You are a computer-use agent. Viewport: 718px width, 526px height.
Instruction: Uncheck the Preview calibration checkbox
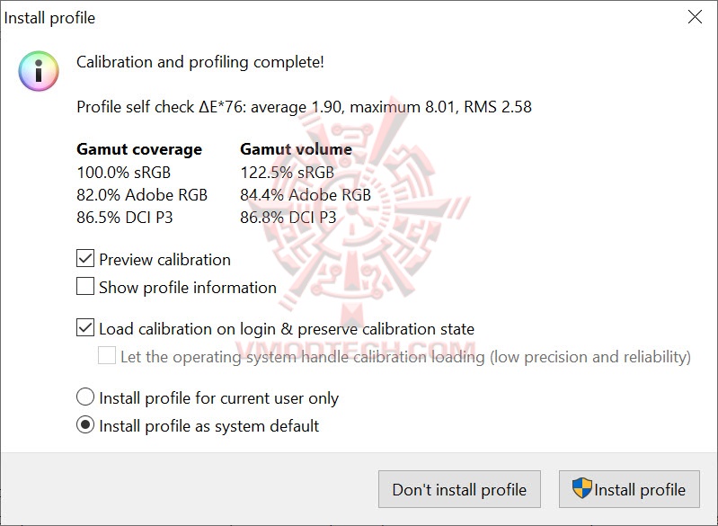coord(85,259)
